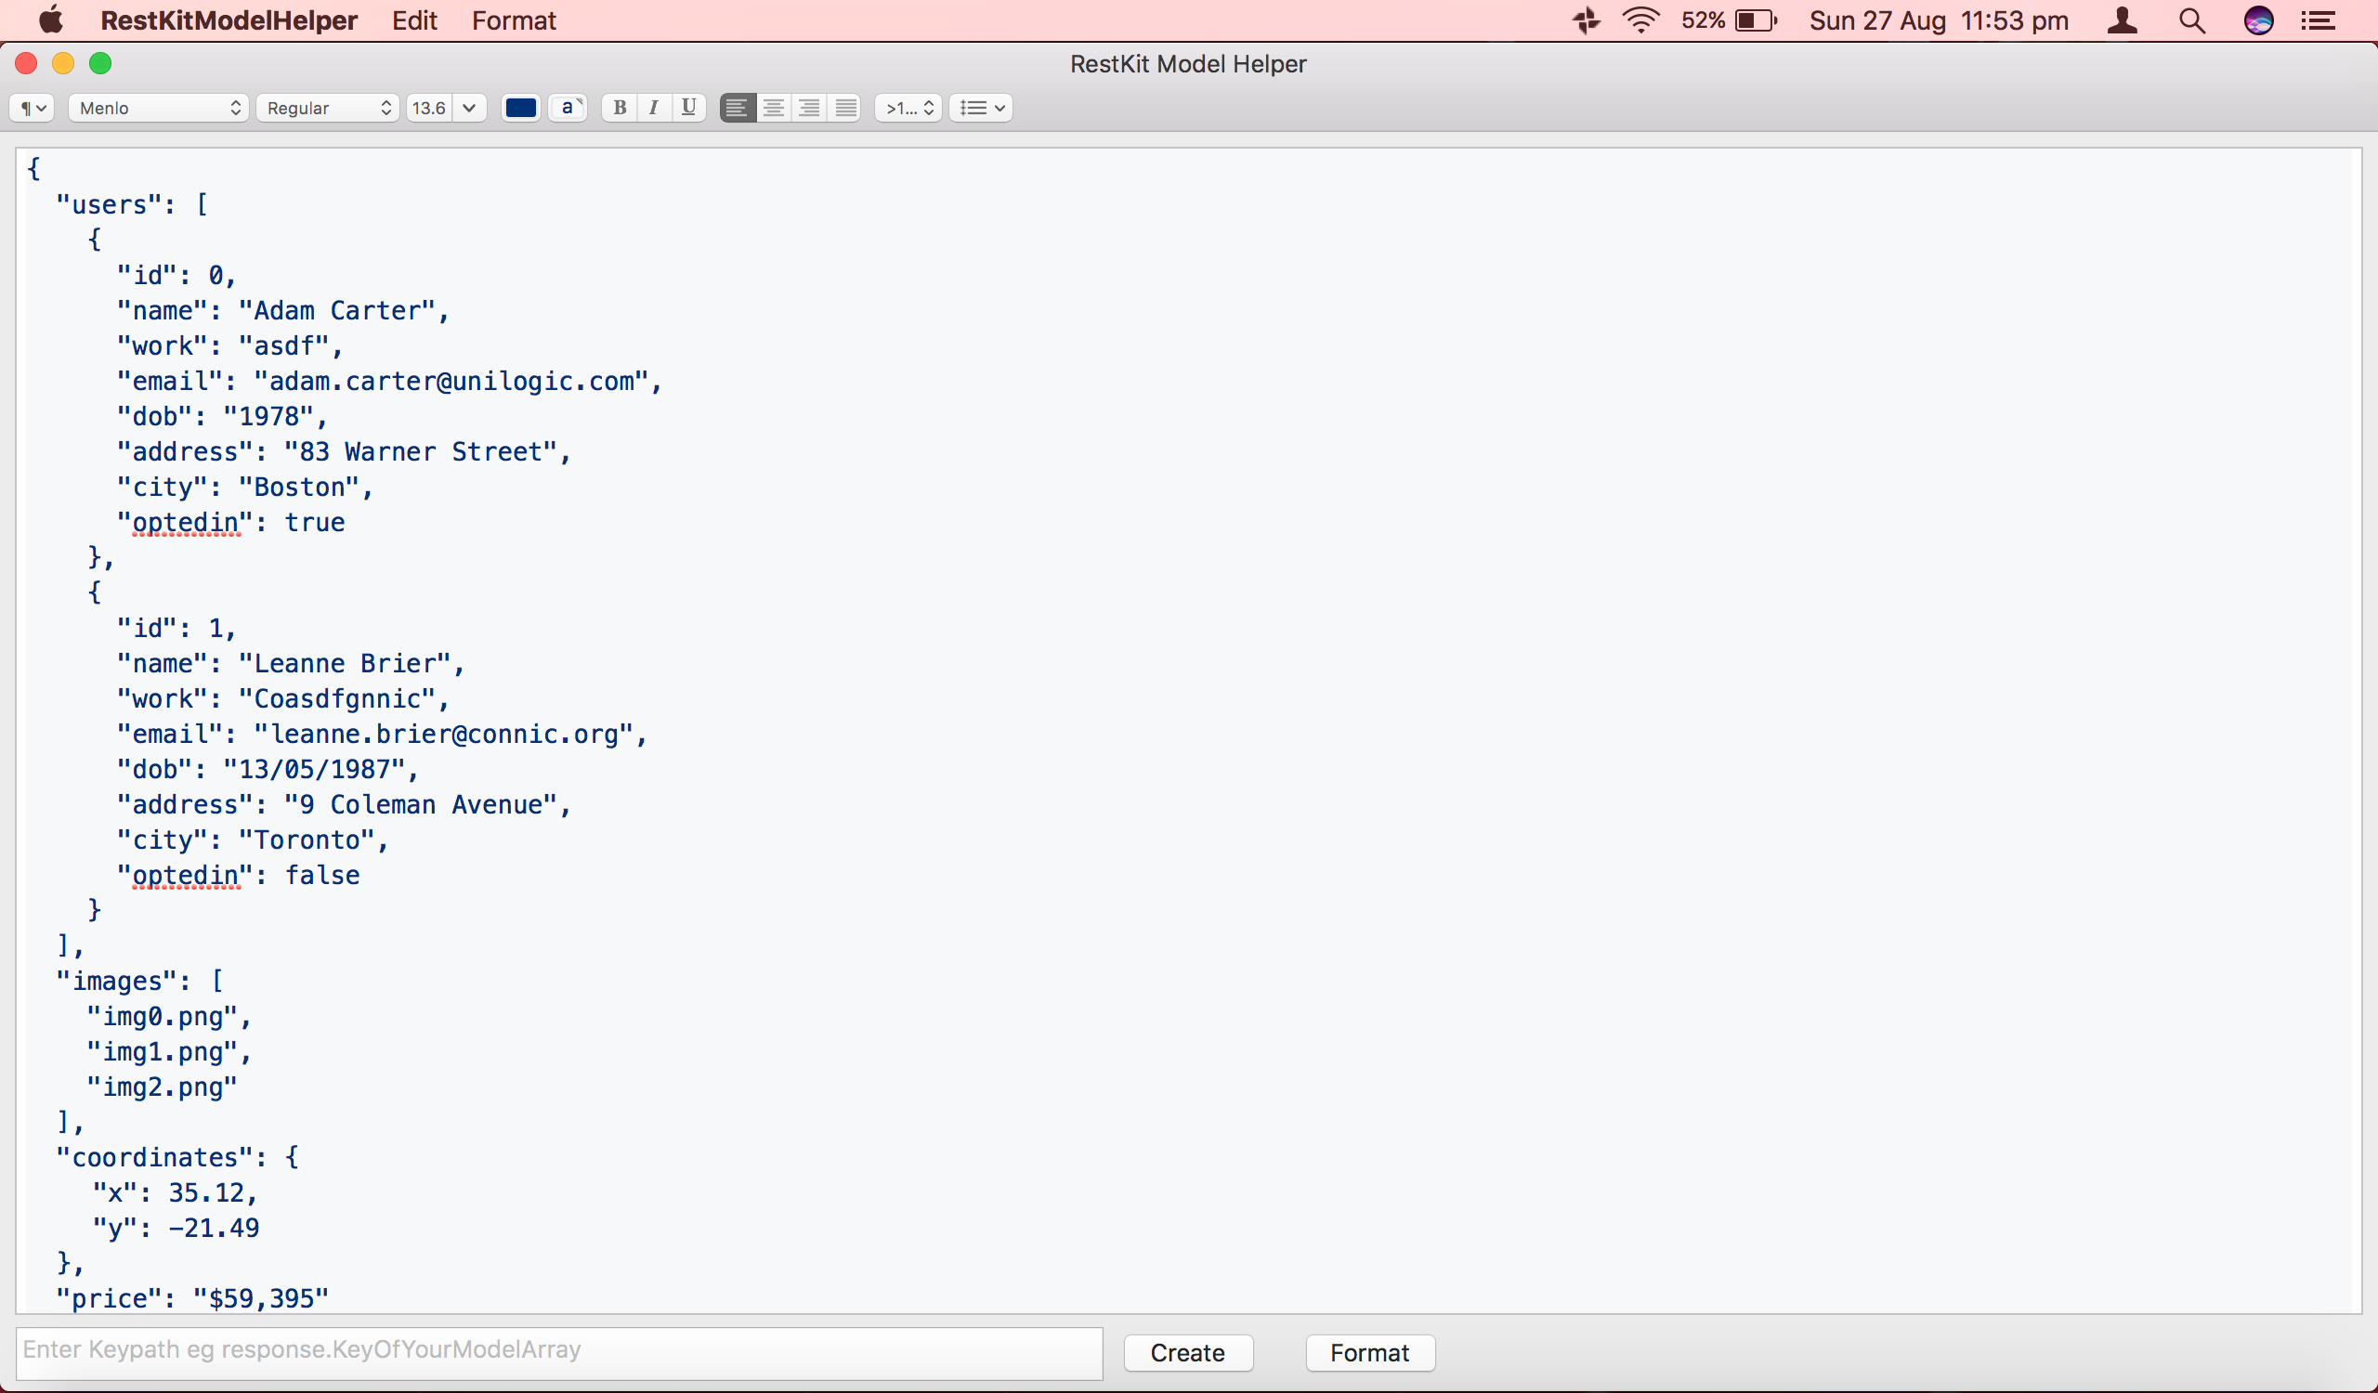Open Spotlight search
Viewport: 2378px width, 1393px height.
2192,20
